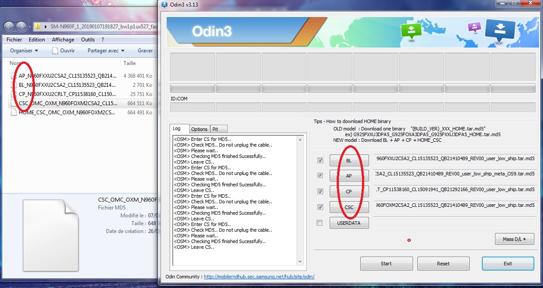The height and width of the screenshot is (288, 543).
Task: Select the AP_N960FXXU2CSA2 file in Explorer
Action: [68, 76]
